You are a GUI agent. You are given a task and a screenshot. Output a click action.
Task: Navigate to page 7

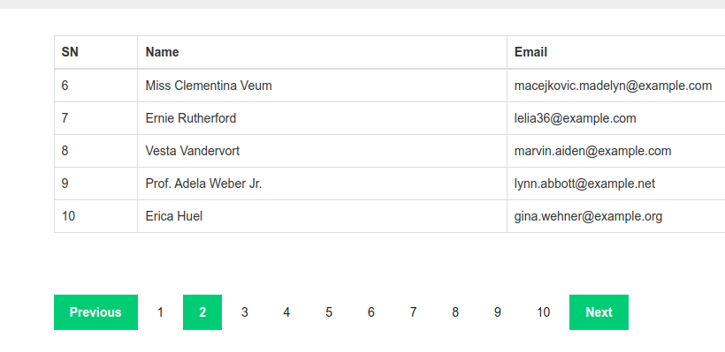point(413,312)
